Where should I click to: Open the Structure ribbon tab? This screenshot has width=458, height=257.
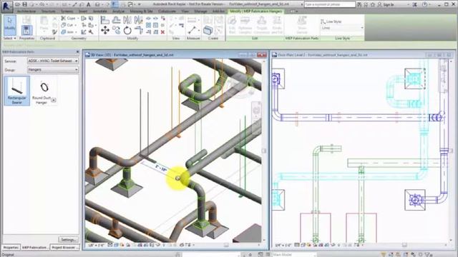(x=49, y=11)
